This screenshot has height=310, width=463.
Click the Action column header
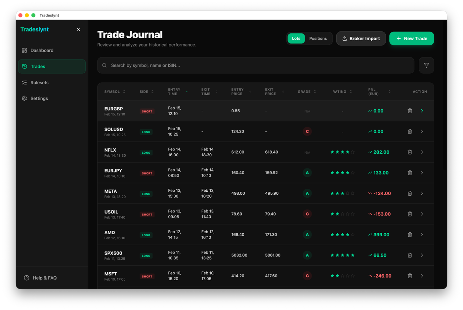[x=420, y=92]
